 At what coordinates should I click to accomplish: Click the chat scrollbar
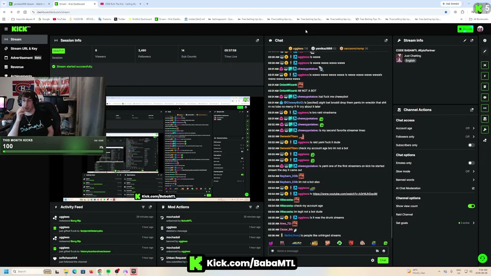click(x=392, y=227)
